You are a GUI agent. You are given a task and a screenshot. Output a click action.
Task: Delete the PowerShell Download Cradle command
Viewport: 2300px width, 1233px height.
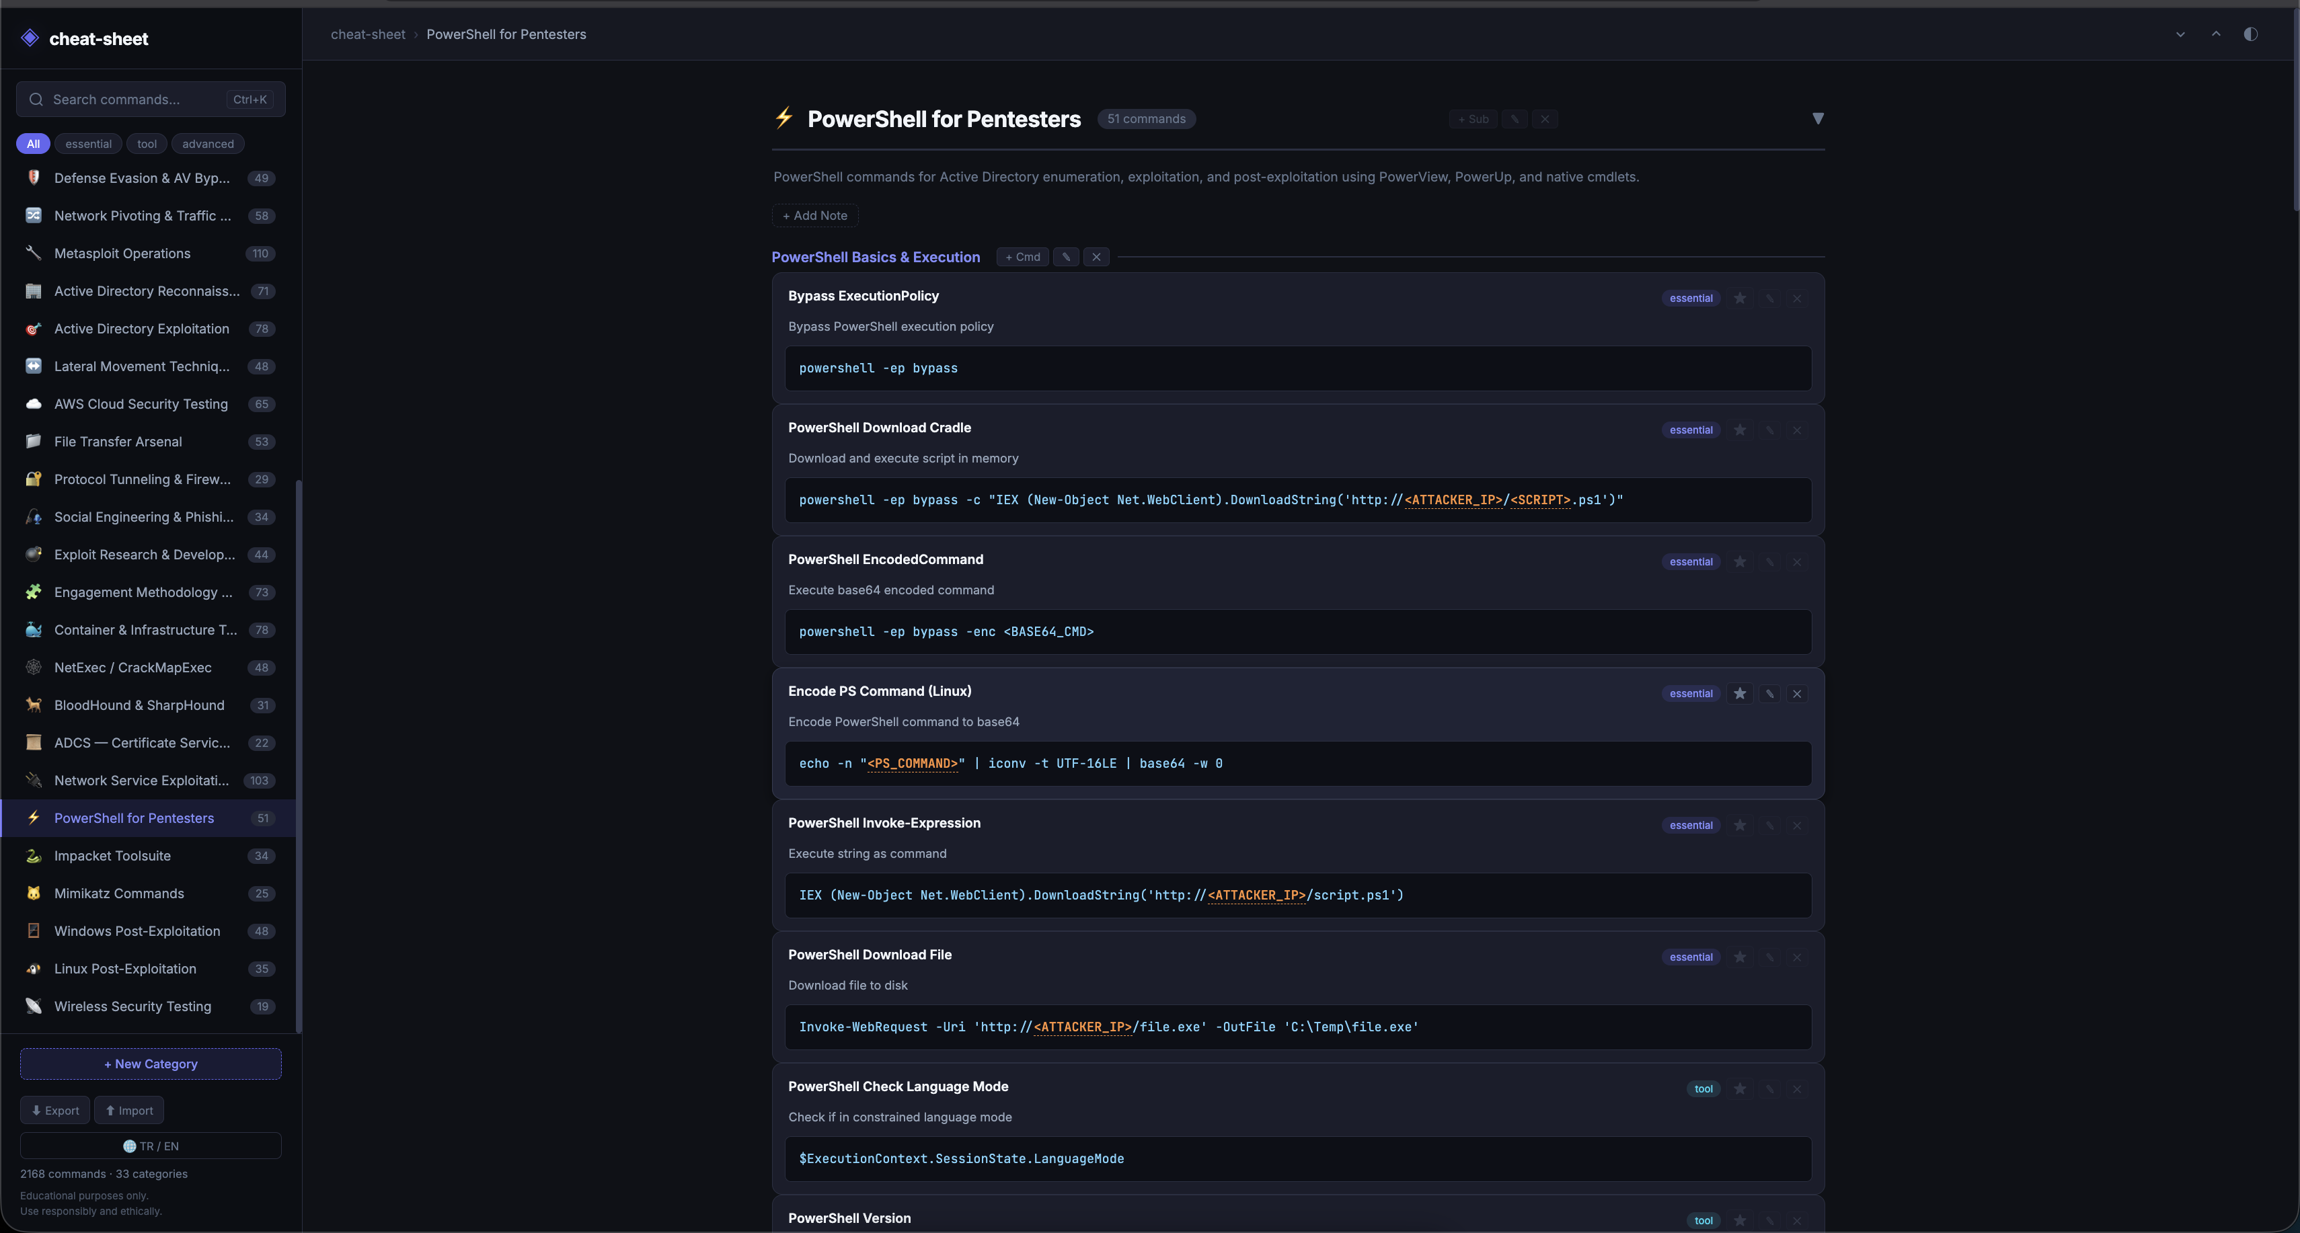click(x=1798, y=430)
